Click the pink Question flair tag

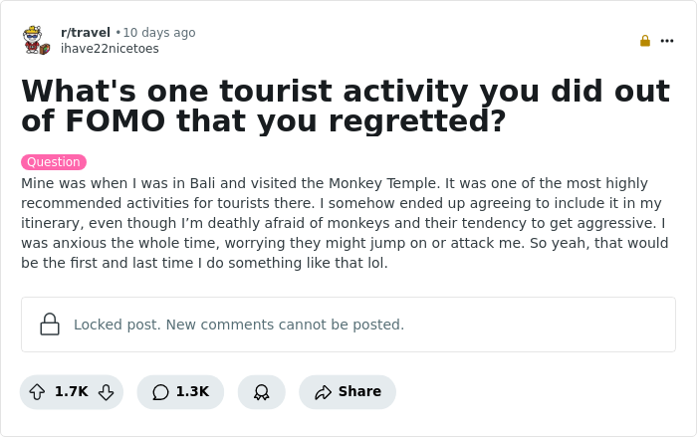54,162
